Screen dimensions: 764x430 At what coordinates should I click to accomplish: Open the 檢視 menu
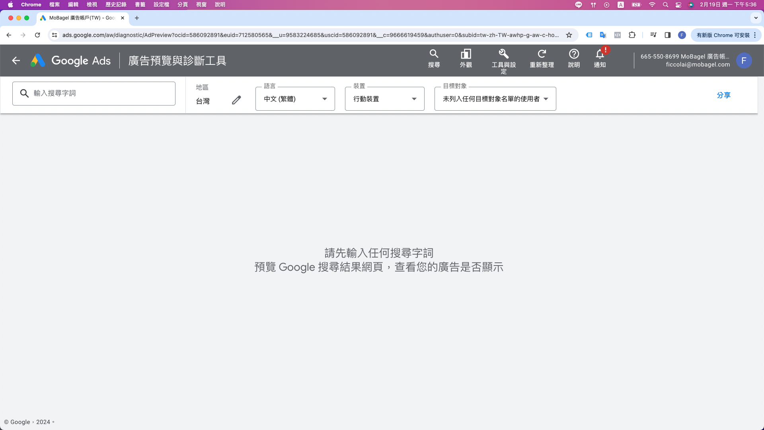click(92, 5)
